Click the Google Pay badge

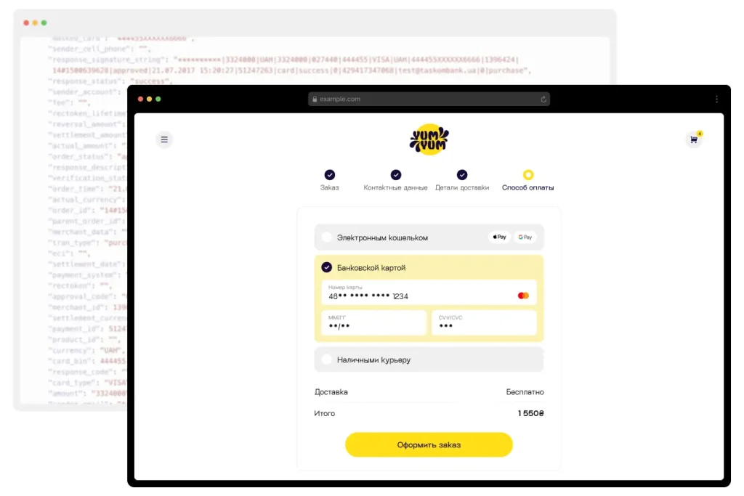coord(525,237)
